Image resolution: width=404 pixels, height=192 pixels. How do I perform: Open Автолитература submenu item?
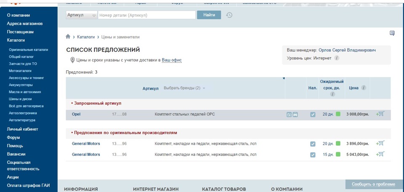[22, 120]
